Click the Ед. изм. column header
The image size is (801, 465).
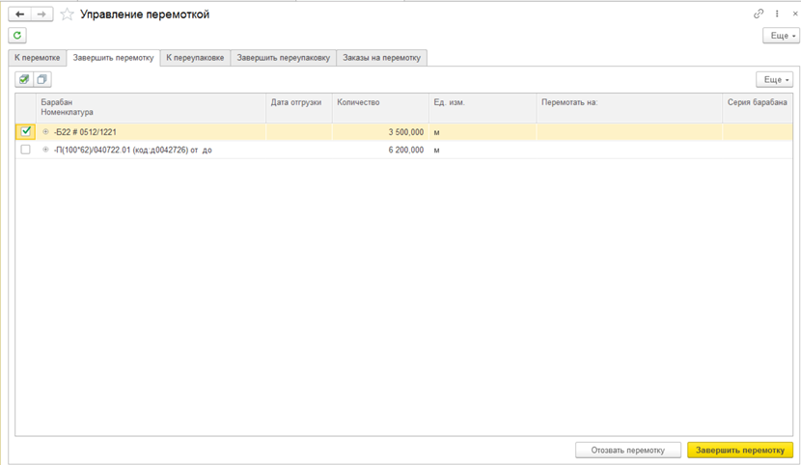pos(483,108)
